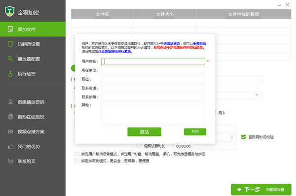Enable the 视频试看时长 checkbox
The image size is (296, 196).
click(x=139, y=146)
